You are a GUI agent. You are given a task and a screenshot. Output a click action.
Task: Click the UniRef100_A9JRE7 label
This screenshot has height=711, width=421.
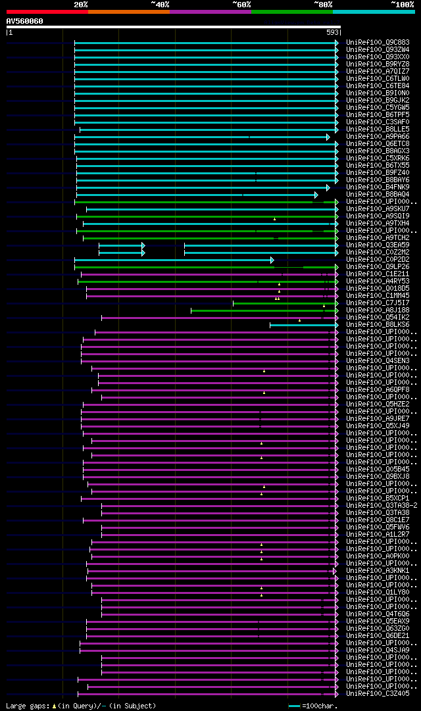[x=378, y=420]
